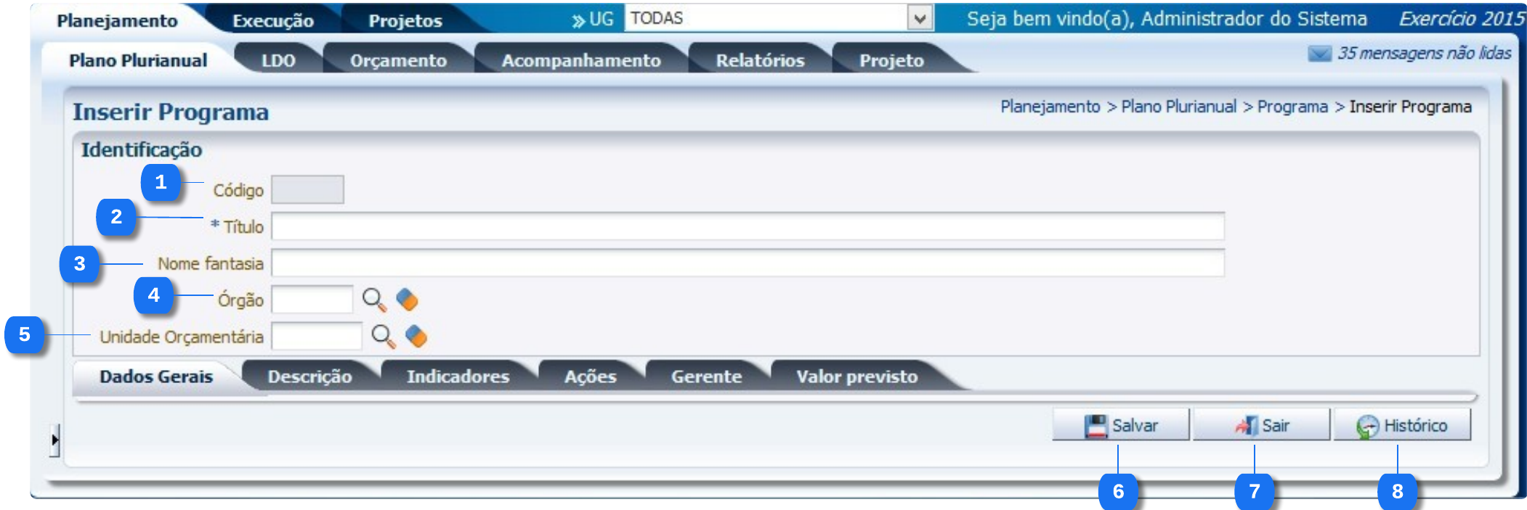The height and width of the screenshot is (510, 1527).
Task: Open the unread messages envelope icon
Action: point(1319,54)
